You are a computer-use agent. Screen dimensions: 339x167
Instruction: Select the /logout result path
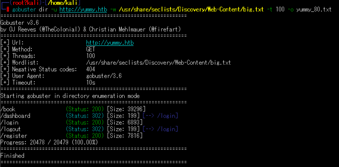coord(11,129)
